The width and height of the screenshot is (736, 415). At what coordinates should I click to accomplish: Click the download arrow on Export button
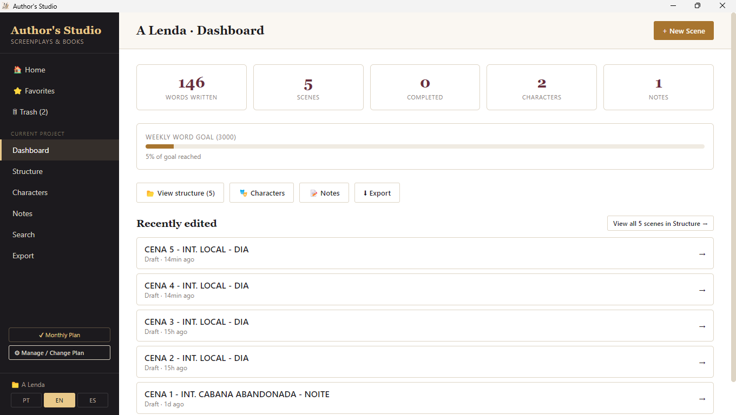365,193
